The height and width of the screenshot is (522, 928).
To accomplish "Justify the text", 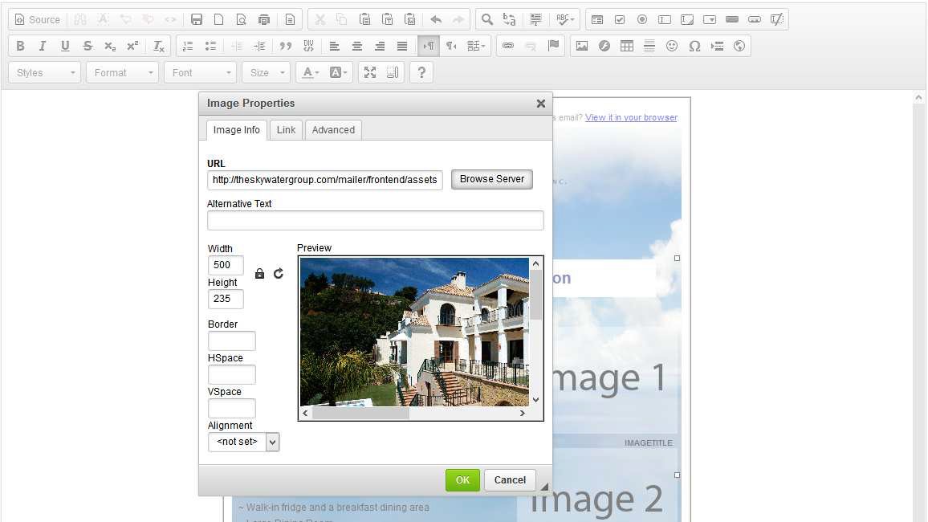I will pos(402,46).
